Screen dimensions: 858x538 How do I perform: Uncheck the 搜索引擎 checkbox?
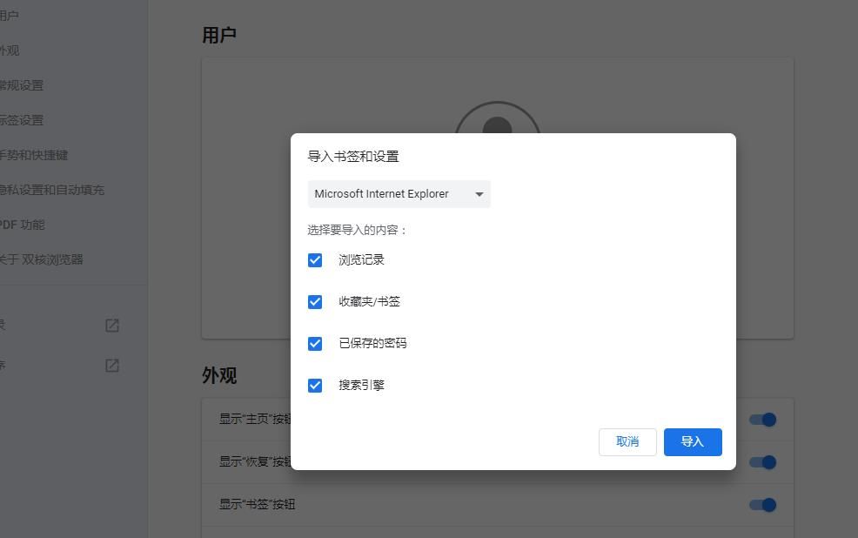pyautogui.click(x=315, y=385)
